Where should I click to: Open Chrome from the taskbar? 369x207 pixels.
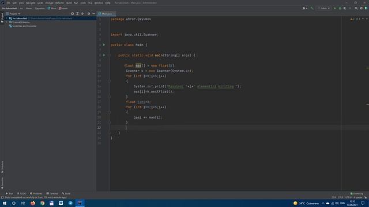(42, 203)
